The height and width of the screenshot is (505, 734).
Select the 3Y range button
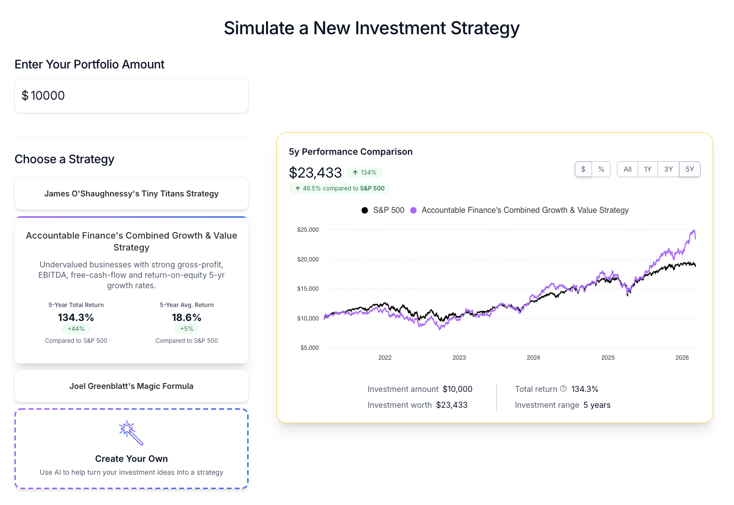coord(668,169)
